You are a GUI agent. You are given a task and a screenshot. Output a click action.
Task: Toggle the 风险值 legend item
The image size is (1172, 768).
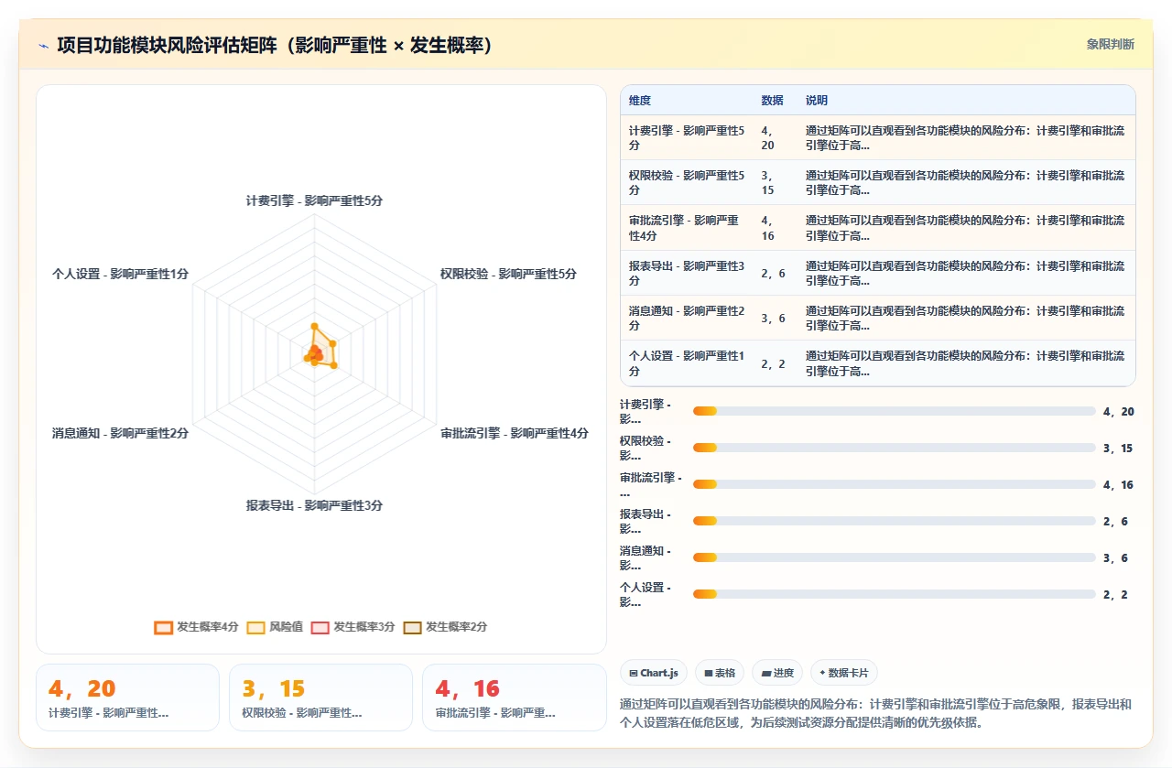[x=275, y=627]
